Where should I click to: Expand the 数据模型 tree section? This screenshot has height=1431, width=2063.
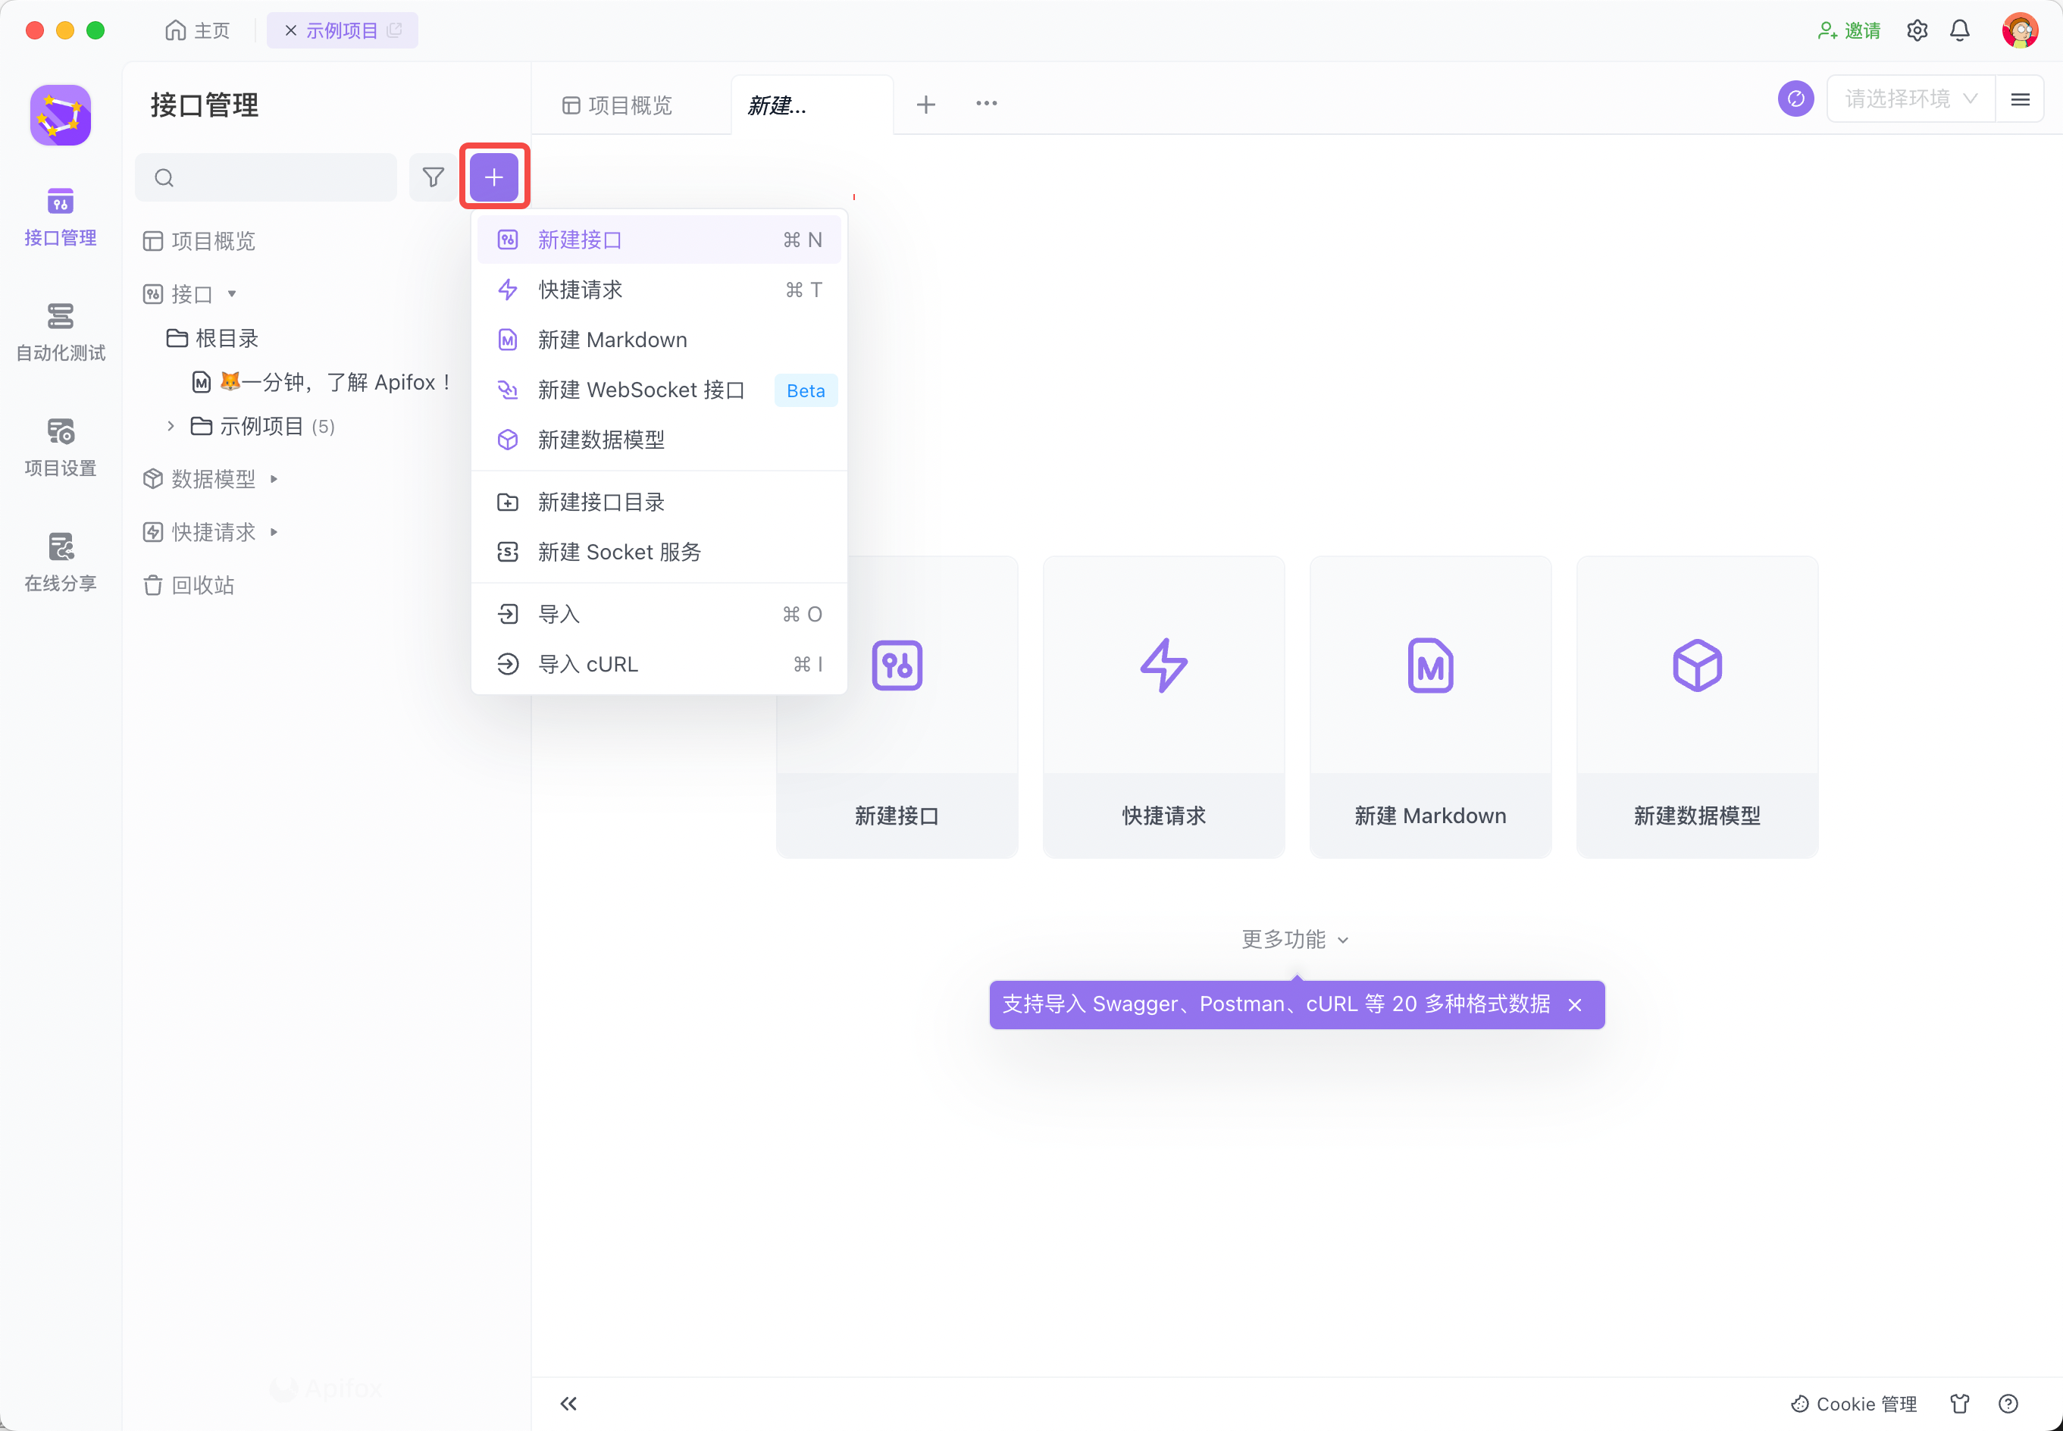tap(274, 479)
